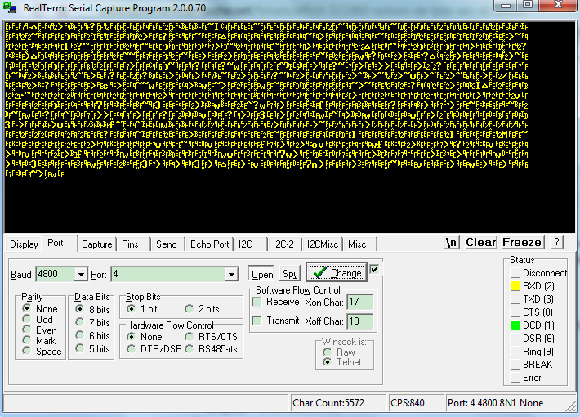Clear the terminal display
The height and width of the screenshot is (417, 580).
point(480,243)
